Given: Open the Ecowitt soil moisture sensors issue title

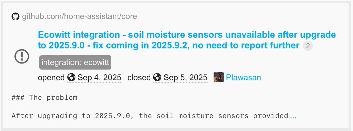Looking at the screenshot, I should click(x=187, y=35).
